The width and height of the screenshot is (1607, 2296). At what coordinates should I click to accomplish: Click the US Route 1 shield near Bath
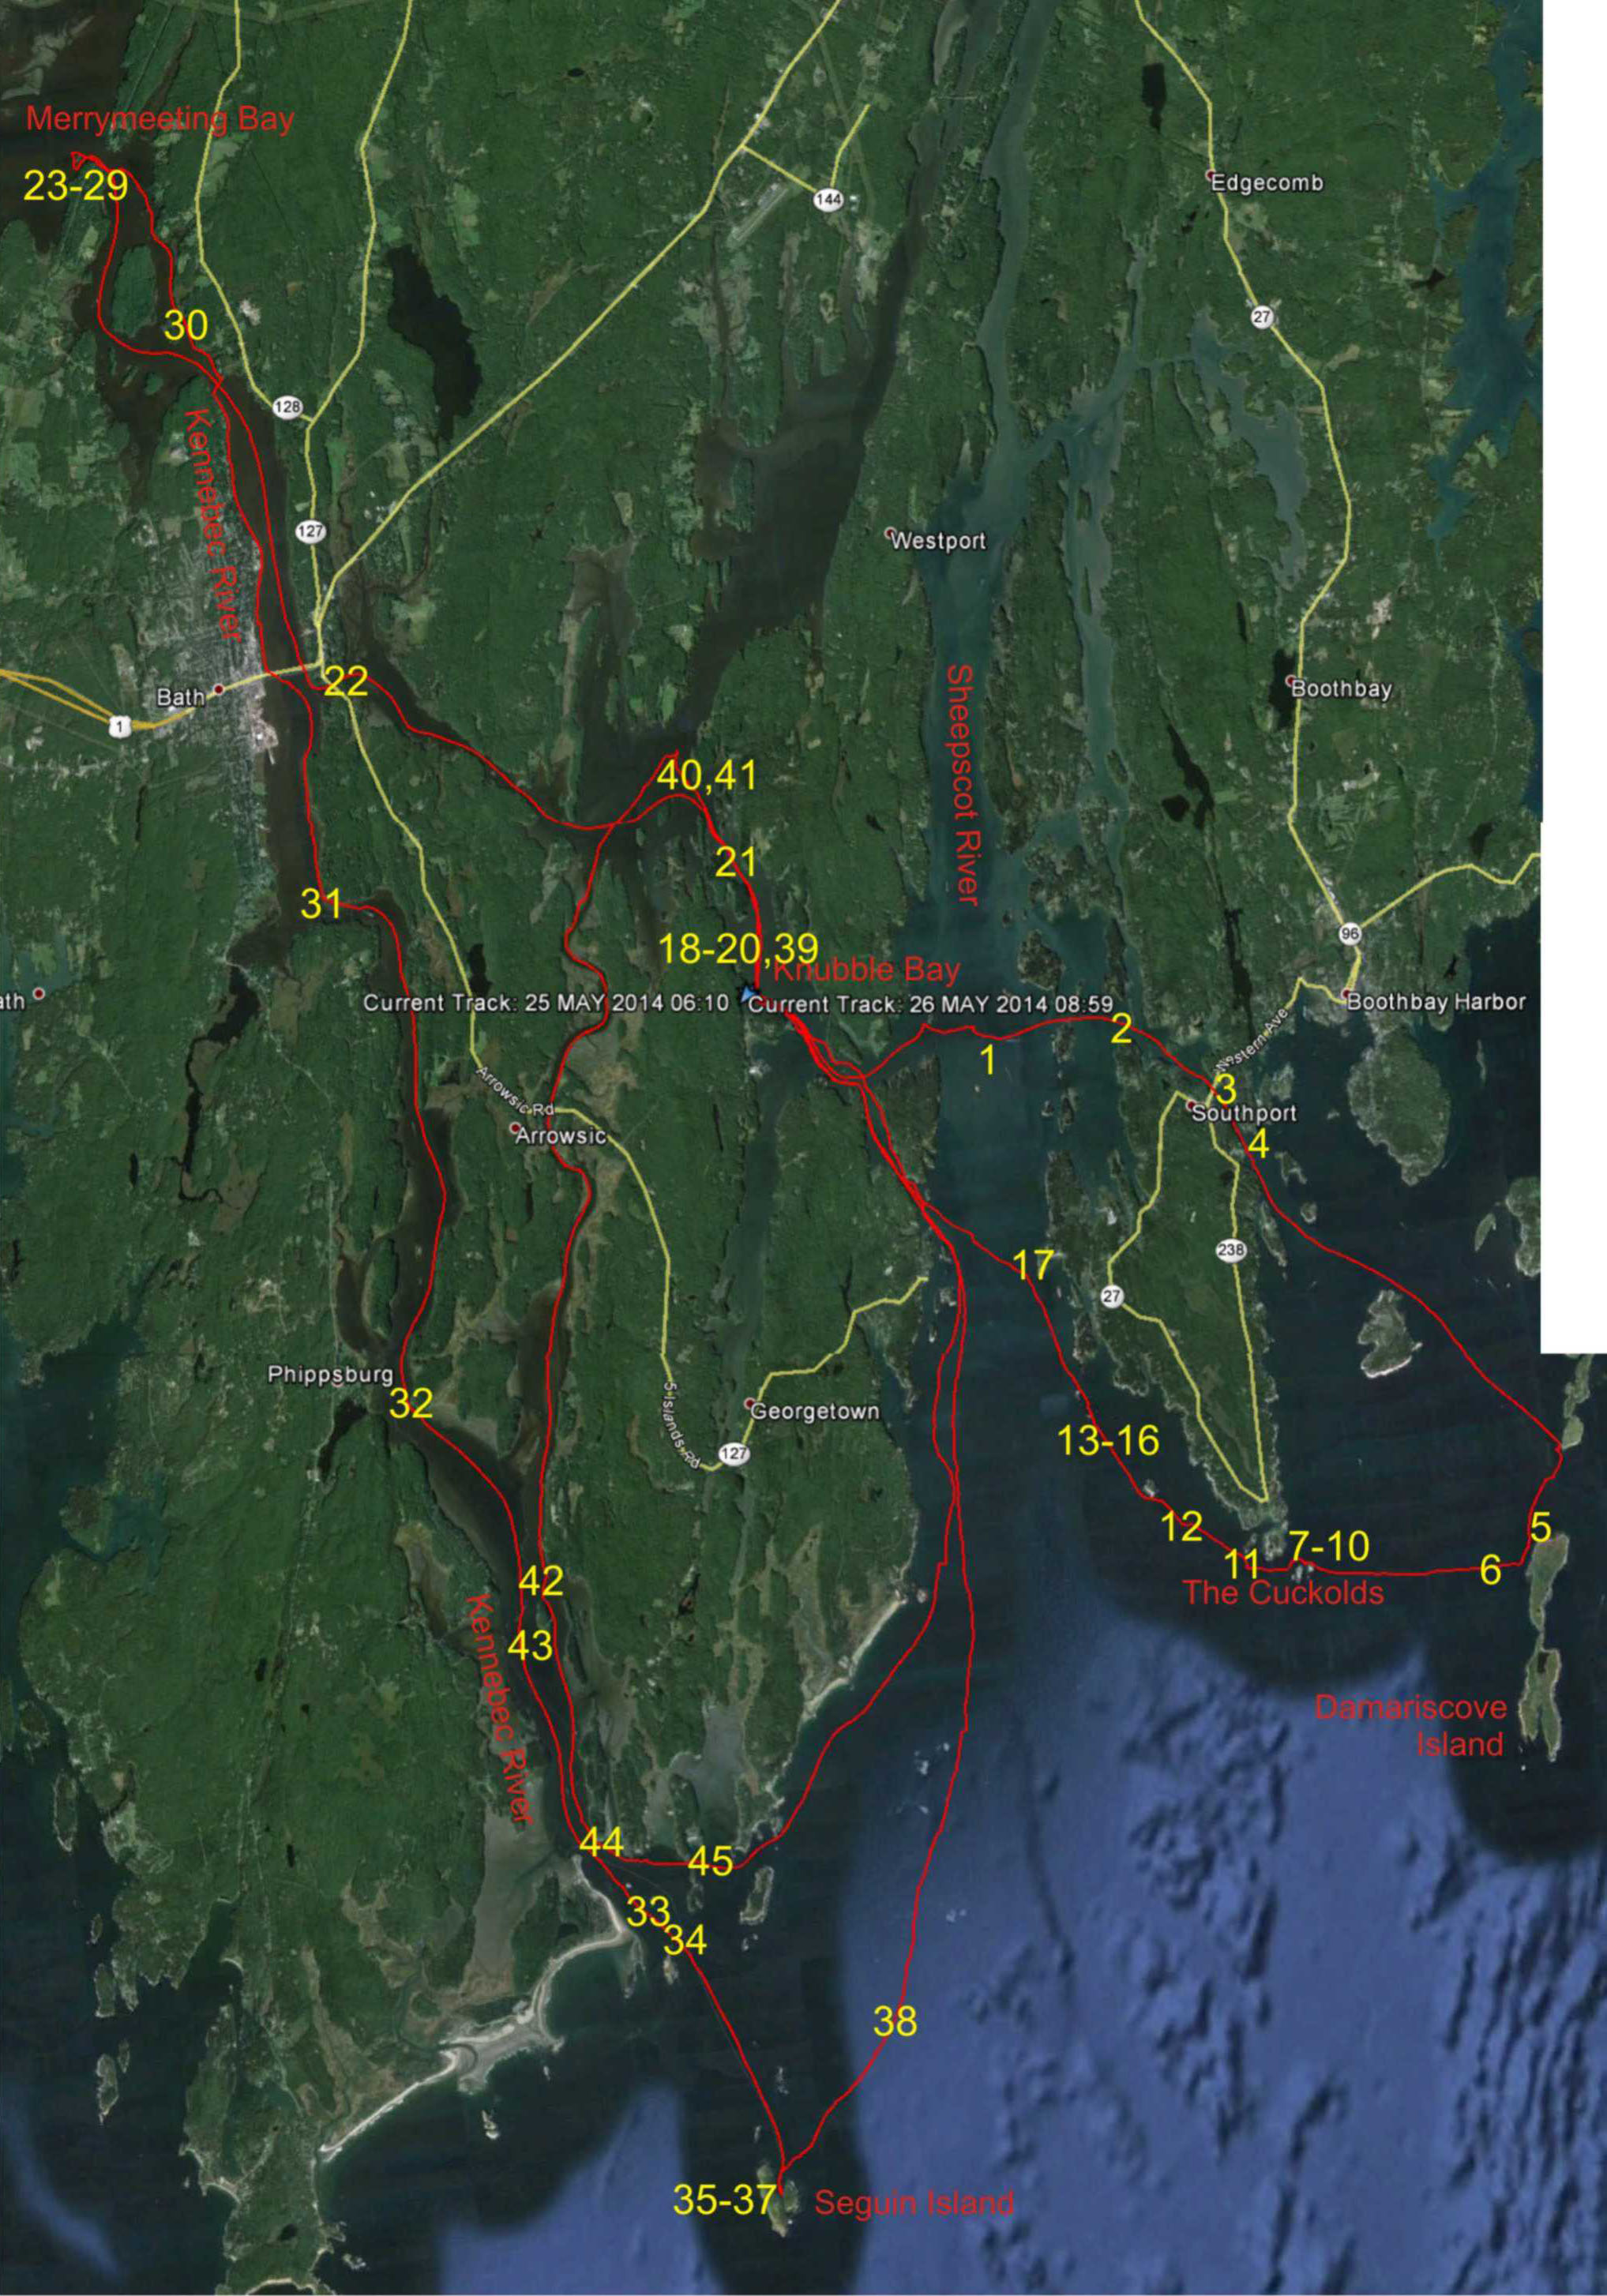coord(122,727)
